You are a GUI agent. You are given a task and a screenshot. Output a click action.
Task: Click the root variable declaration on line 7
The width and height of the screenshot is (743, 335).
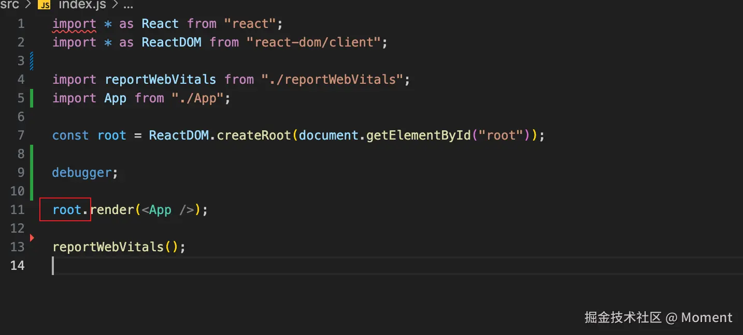pyautogui.click(x=112, y=135)
